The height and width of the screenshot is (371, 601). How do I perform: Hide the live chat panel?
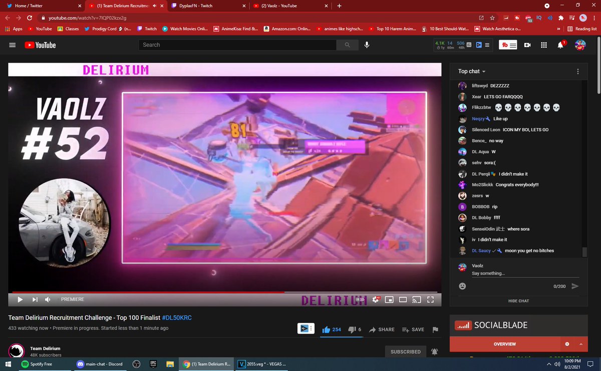click(518, 301)
